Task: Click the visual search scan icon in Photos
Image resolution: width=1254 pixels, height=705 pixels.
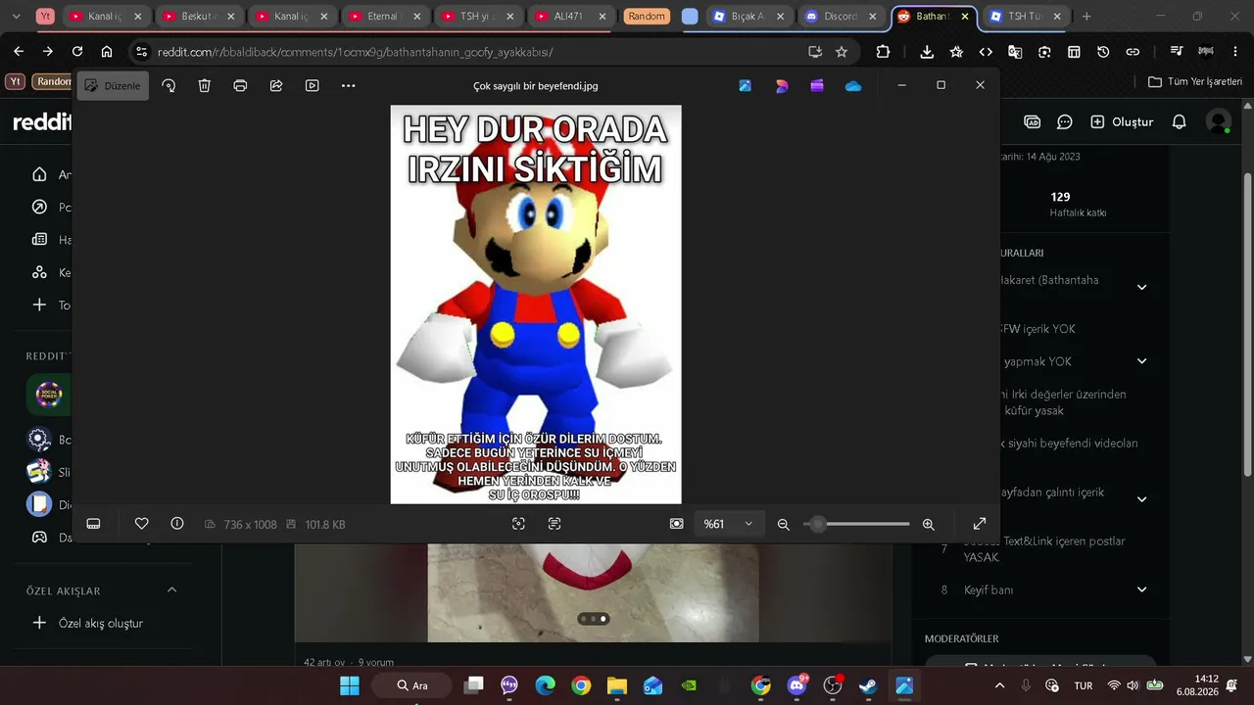Action: coord(518,524)
